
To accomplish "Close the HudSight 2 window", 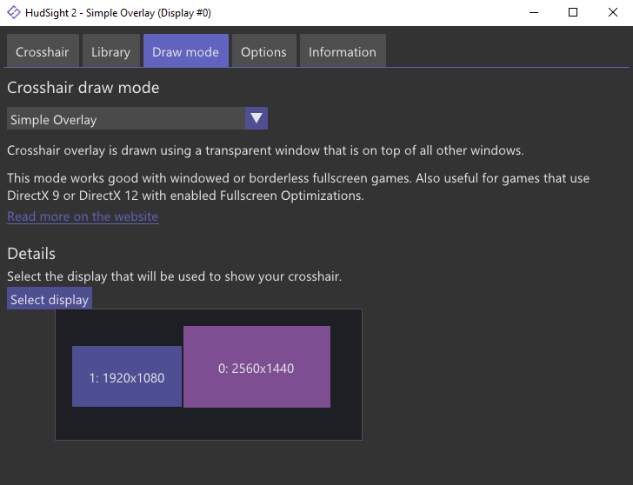I will 613,13.
